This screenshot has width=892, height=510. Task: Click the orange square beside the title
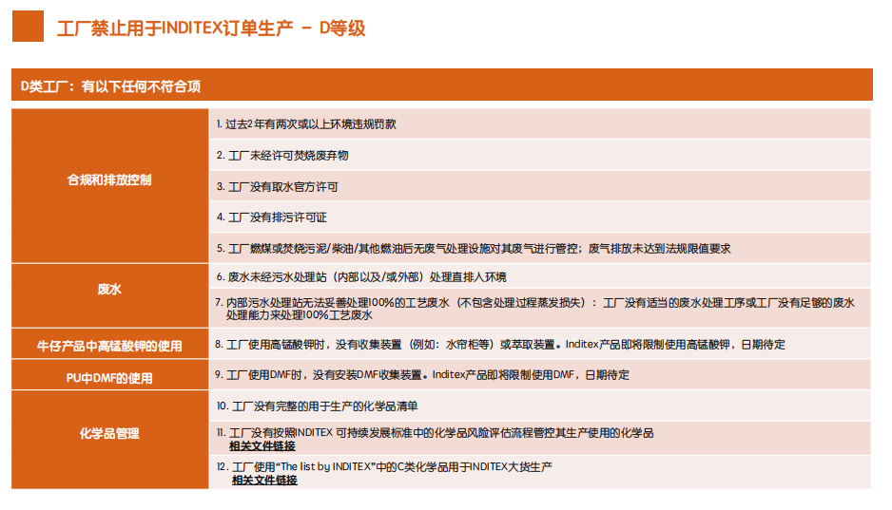point(28,27)
